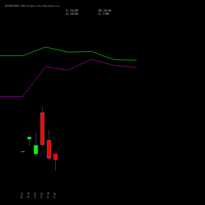Click the high value 'H: 13.50'
The width and height of the screenshot is (205, 205).
(105, 11)
